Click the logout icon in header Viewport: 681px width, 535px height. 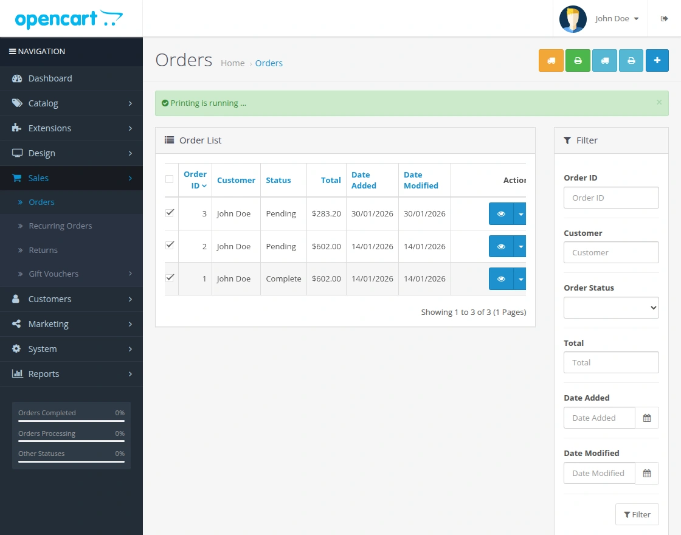(664, 18)
